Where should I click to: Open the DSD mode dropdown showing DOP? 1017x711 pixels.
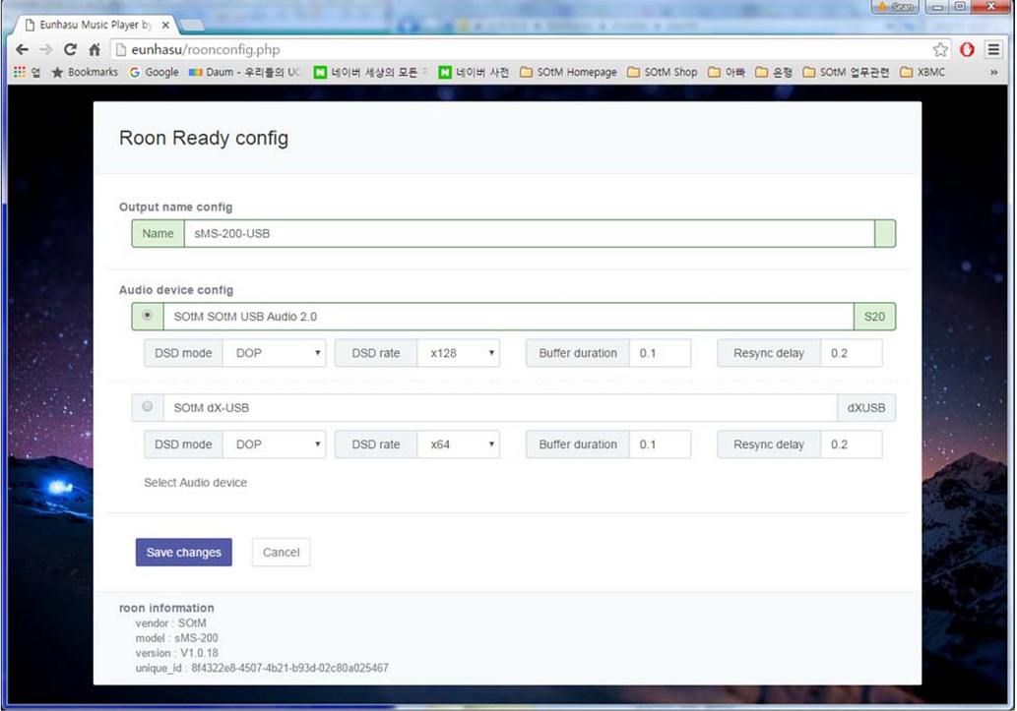[274, 352]
